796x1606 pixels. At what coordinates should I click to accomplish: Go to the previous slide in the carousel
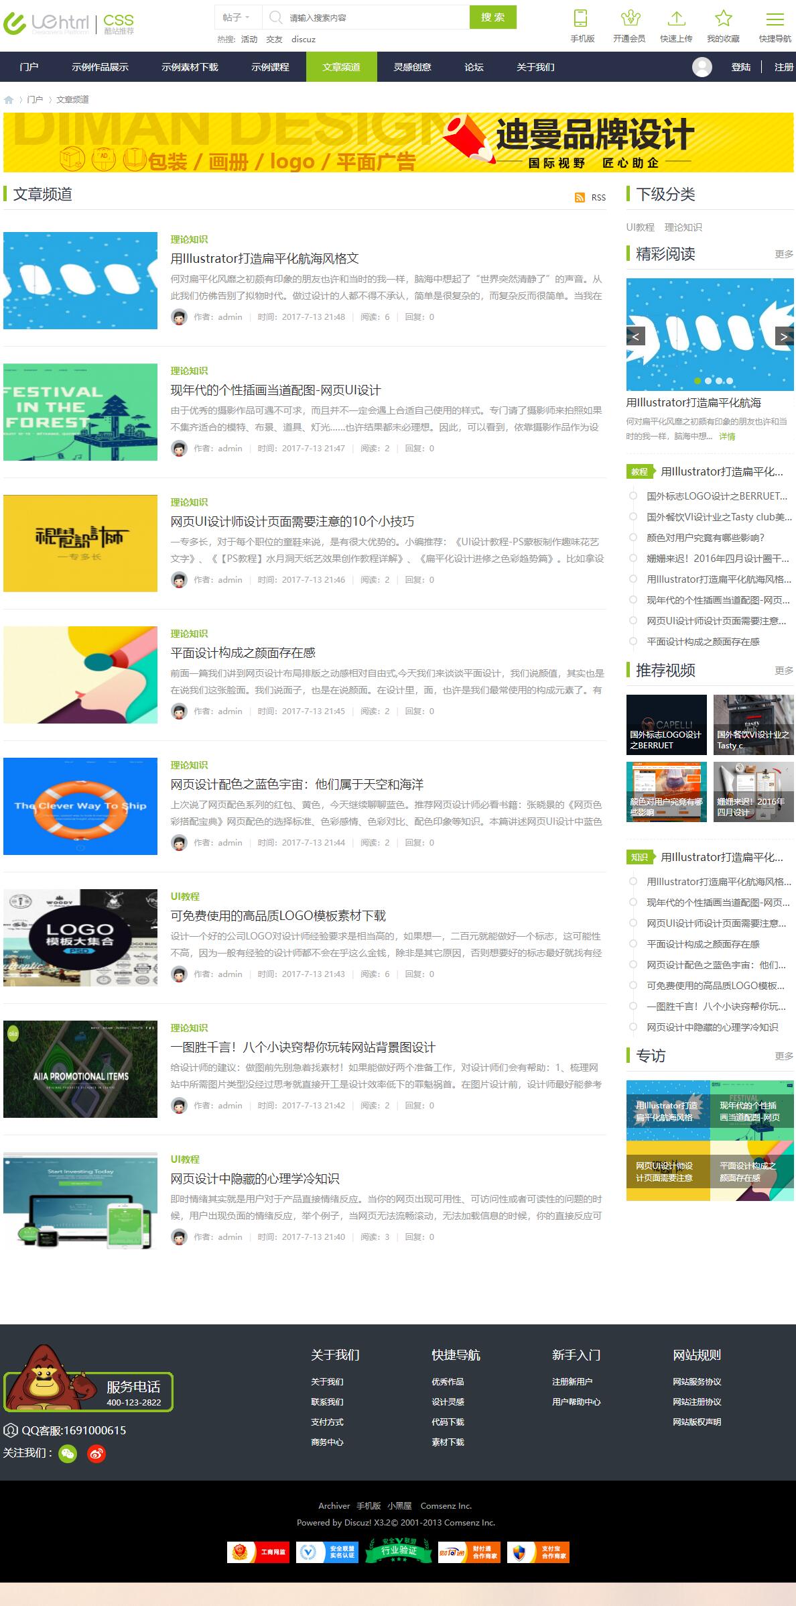[636, 336]
